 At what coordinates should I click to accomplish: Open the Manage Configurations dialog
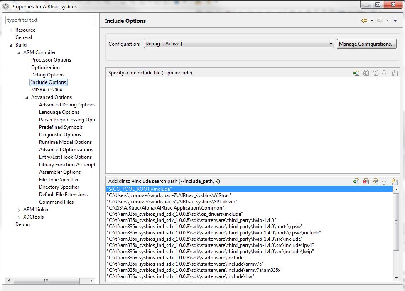[x=367, y=43]
